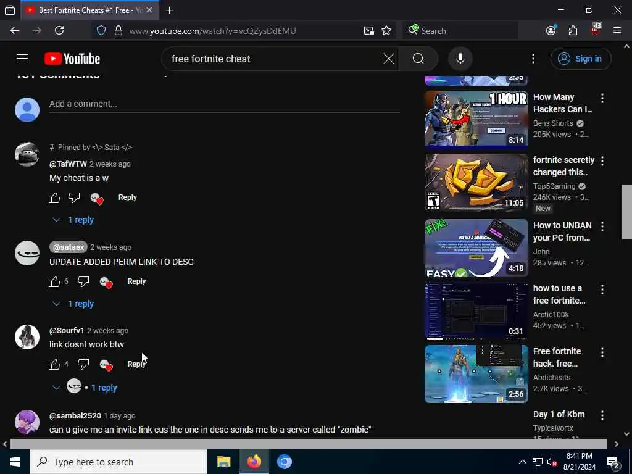
Task: Run the search with the magnifier button
Action: click(x=418, y=59)
